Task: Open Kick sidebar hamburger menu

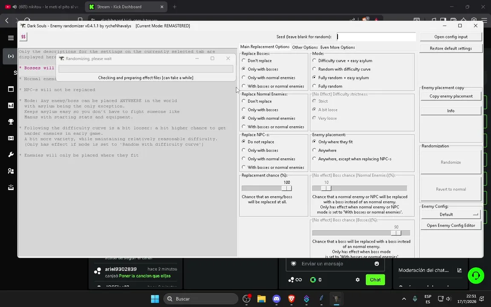Action: coord(11,38)
